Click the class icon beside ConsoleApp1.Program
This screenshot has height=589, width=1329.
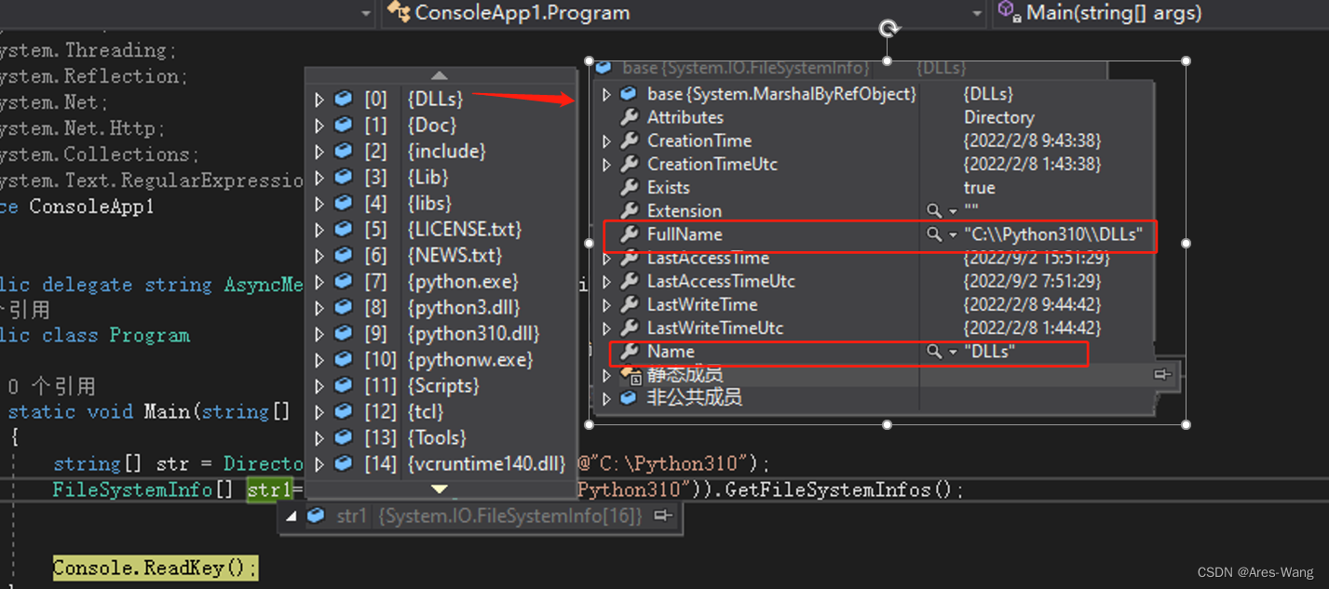tap(400, 12)
